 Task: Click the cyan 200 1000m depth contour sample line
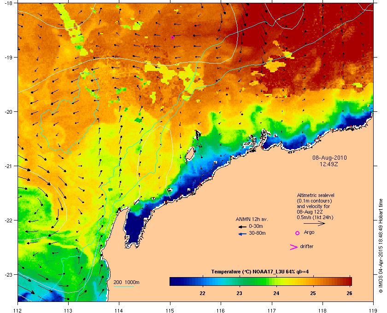coord(123,286)
